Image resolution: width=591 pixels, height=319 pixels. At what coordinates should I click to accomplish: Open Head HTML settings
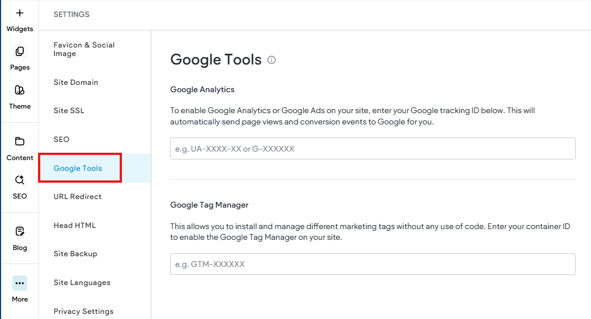(75, 226)
